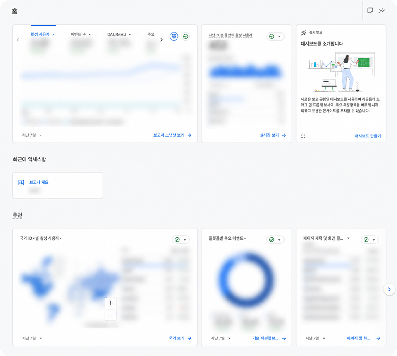Open the 국가 보기 link
The height and width of the screenshot is (356, 397).
click(x=177, y=338)
